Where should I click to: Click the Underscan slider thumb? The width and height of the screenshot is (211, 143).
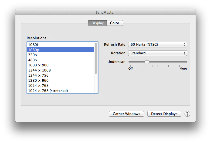coord(147,63)
